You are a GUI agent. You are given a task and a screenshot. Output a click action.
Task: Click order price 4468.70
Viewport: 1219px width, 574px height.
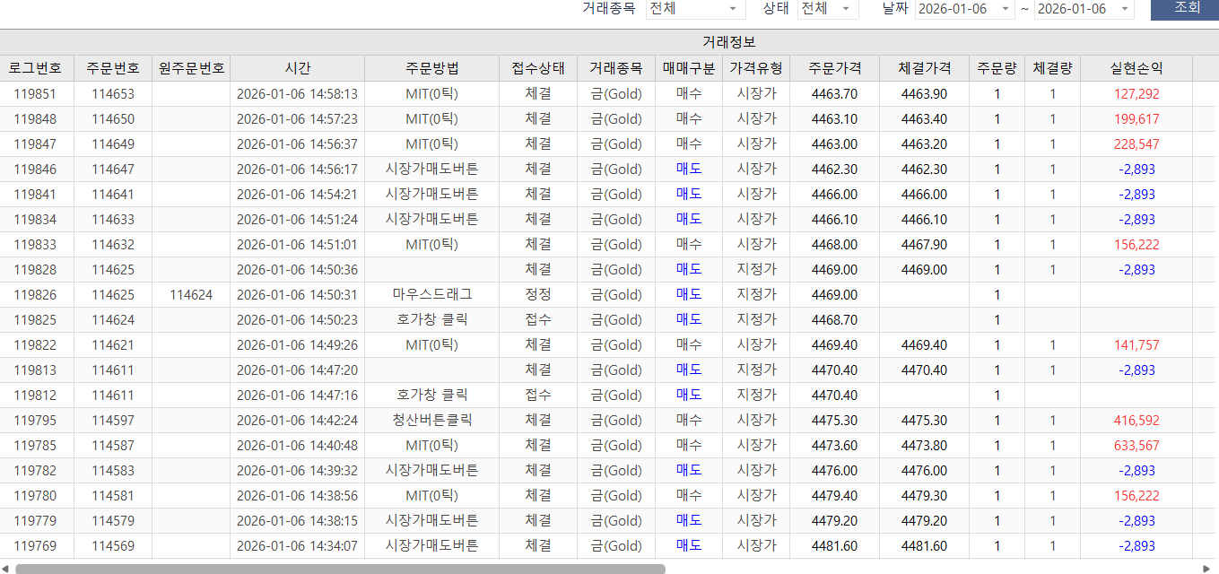click(834, 320)
